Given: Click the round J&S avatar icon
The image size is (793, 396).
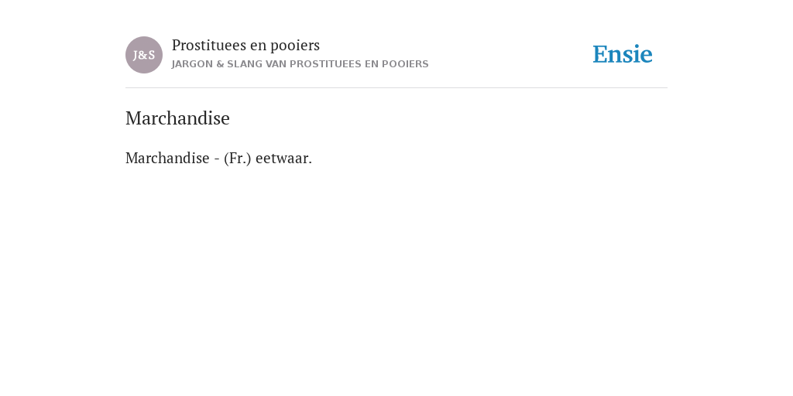Looking at the screenshot, I should pos(144,55).
